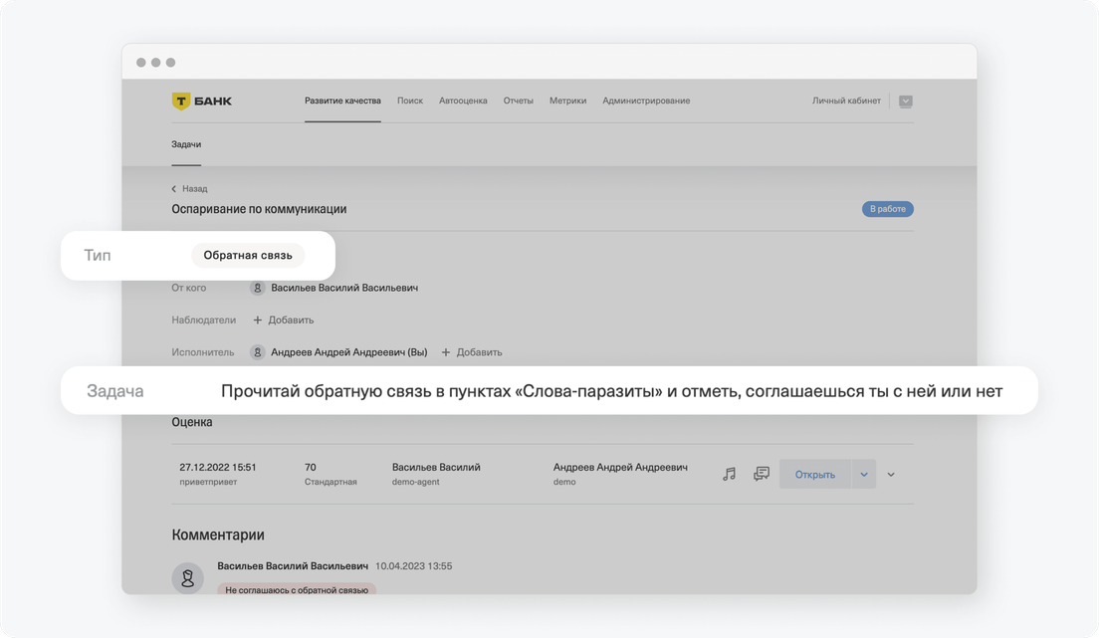1099x638 pixels.
Task: Go to the Автооценка section
Action: (463, 101)
